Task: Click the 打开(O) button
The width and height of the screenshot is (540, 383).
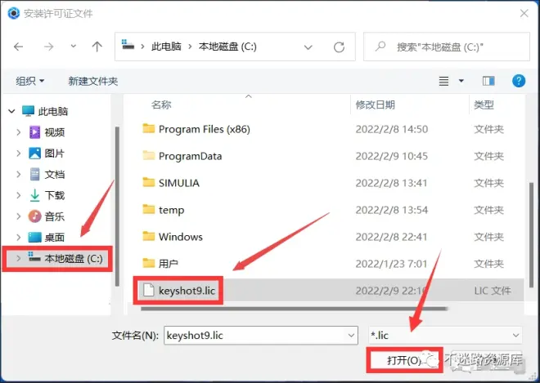Action: point(403,359)
